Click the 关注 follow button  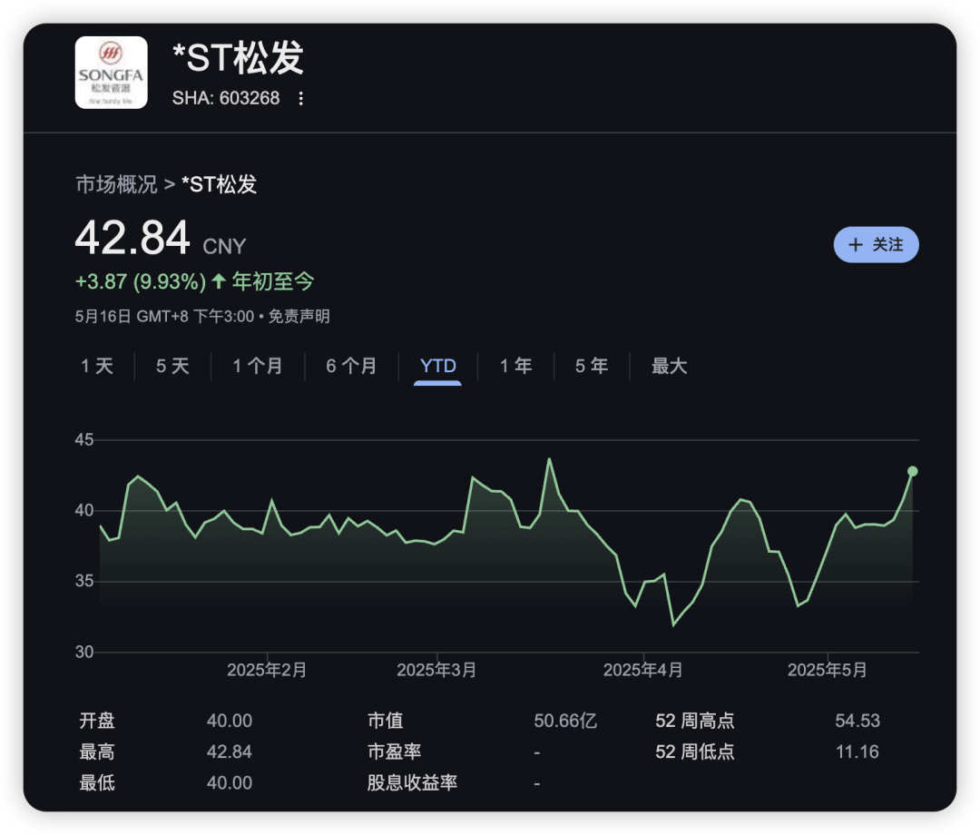tap(876, 244)
